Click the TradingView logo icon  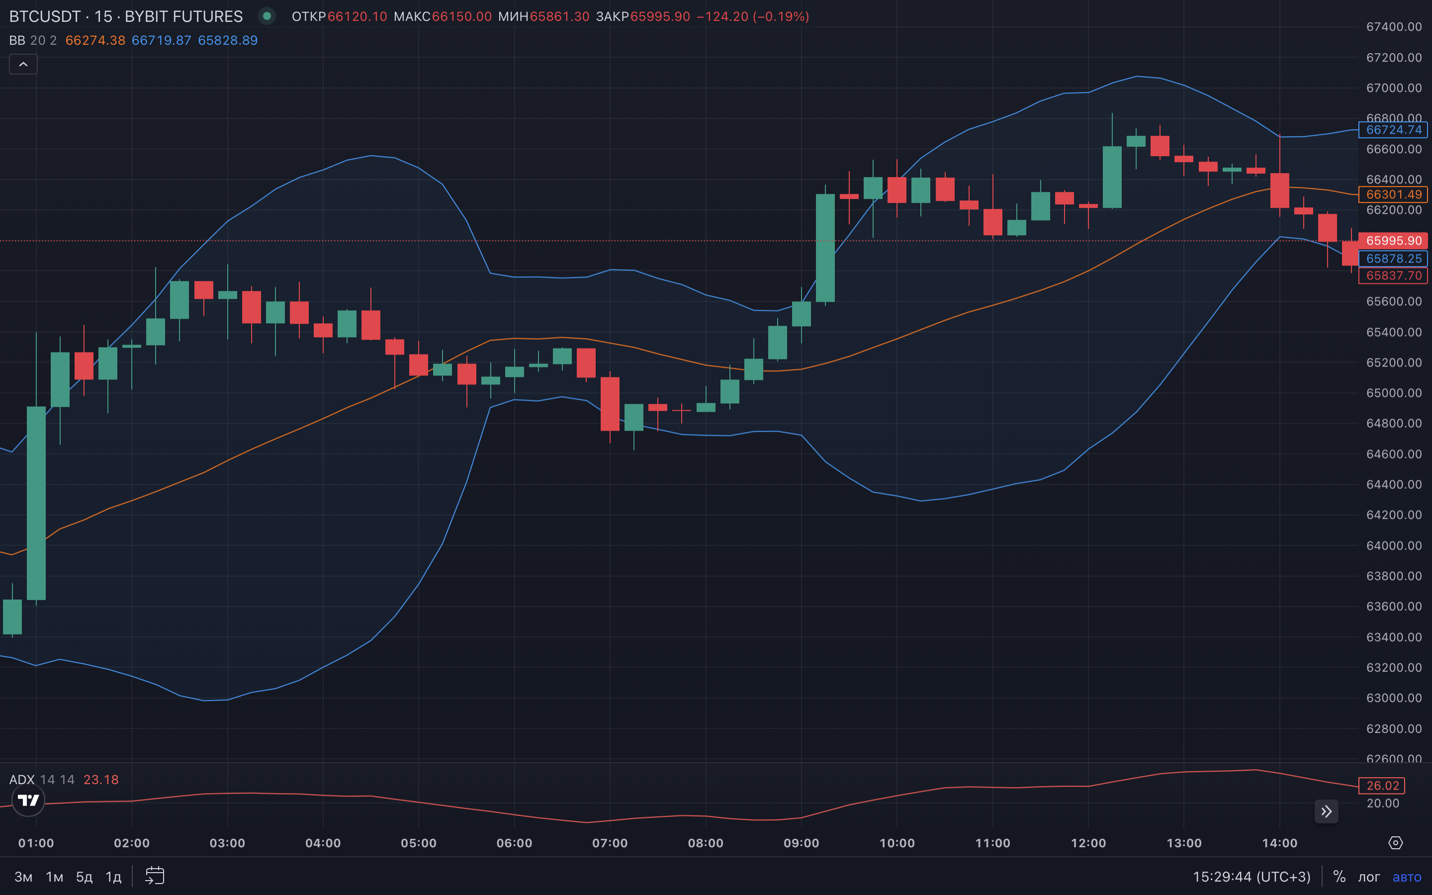[28, 801]
